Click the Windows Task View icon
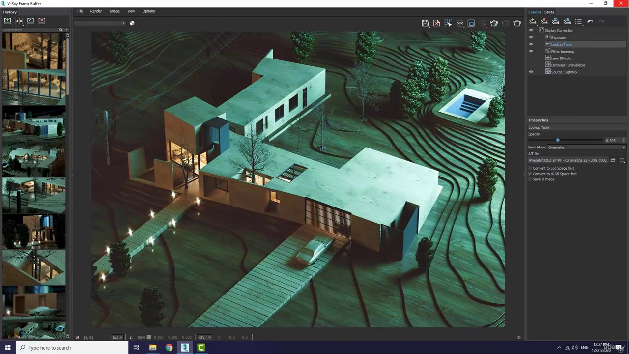 [136, 348]
